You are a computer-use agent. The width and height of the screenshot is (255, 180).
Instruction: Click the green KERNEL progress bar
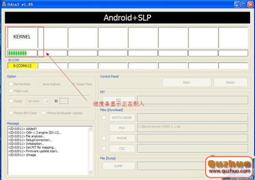23,53
